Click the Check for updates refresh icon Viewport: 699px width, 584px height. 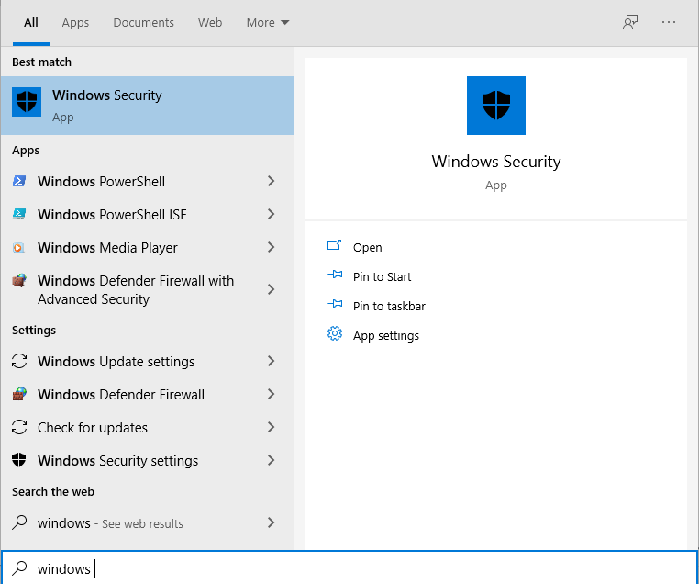(x=19, y=428)
